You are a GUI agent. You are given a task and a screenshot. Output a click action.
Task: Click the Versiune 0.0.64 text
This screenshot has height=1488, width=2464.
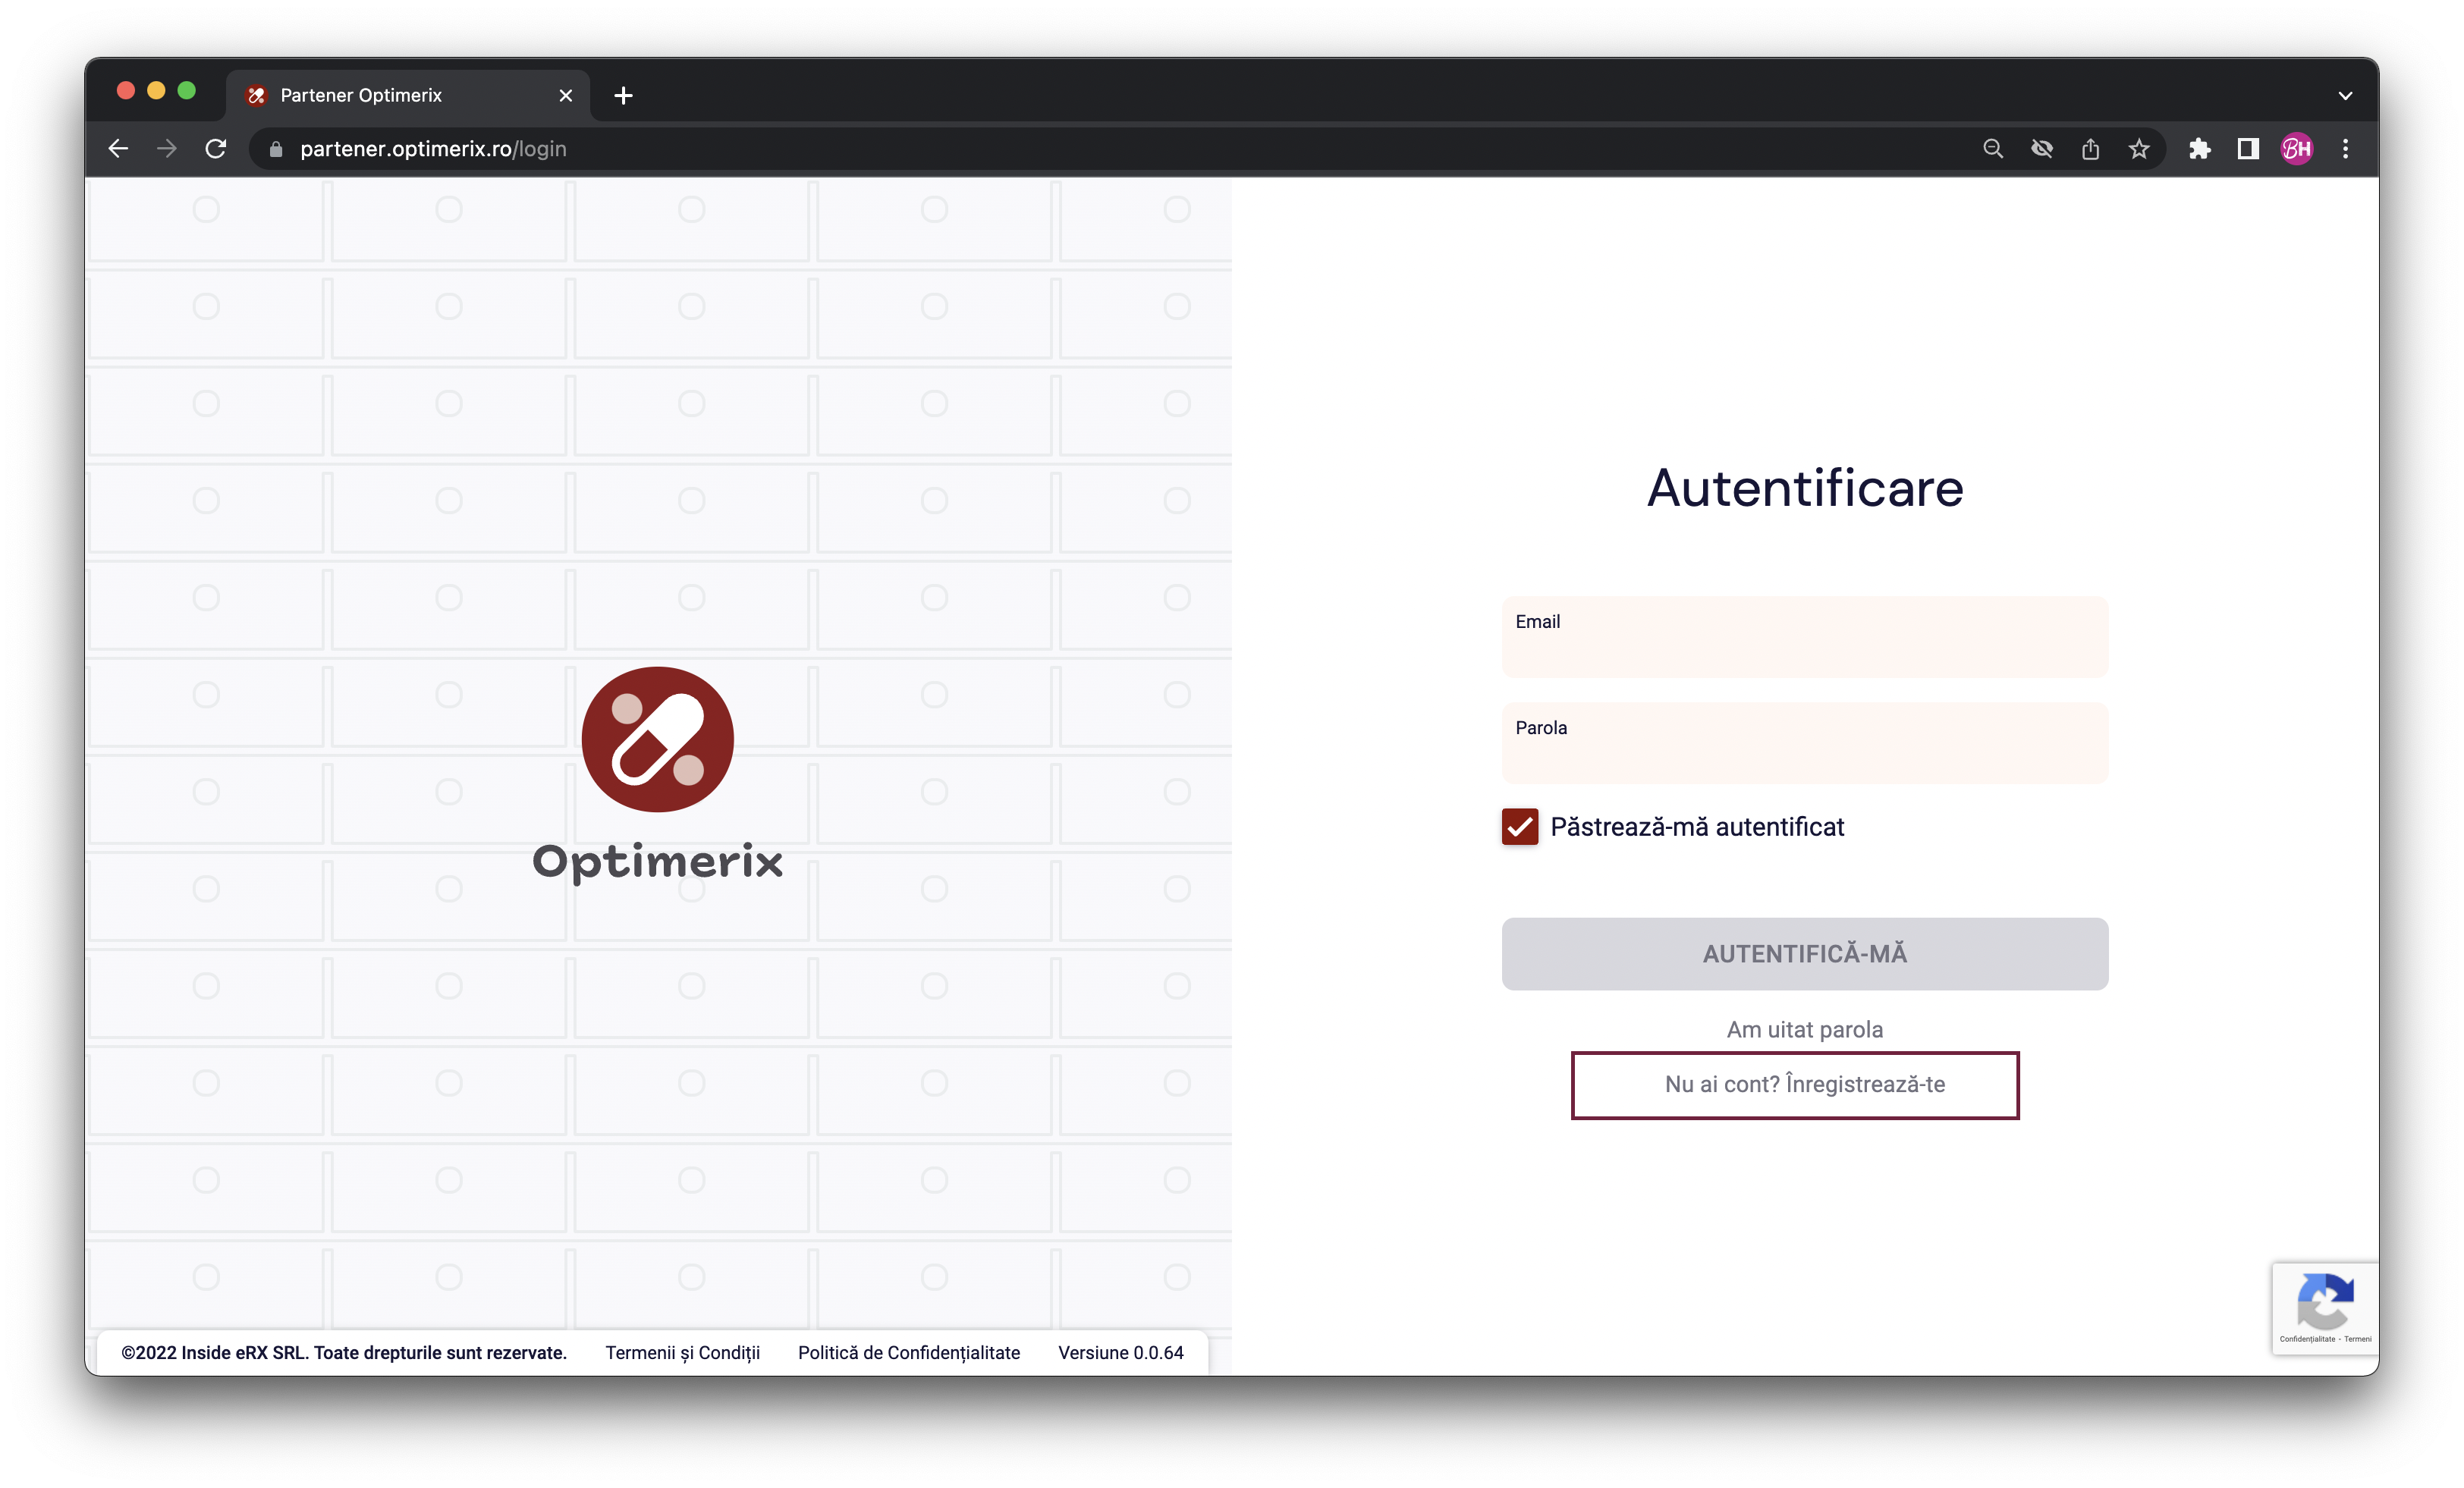(x=1121, y=1353)
